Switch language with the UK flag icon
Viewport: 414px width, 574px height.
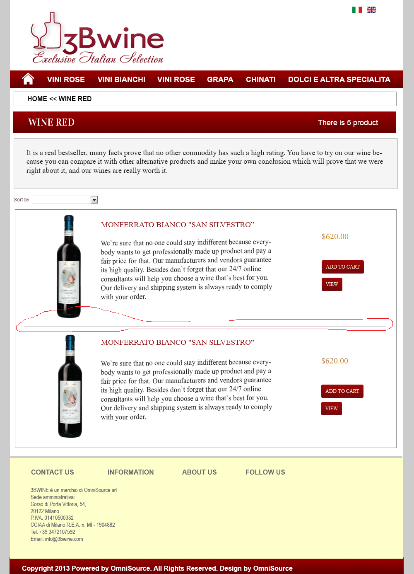click(x=371, y=10)
